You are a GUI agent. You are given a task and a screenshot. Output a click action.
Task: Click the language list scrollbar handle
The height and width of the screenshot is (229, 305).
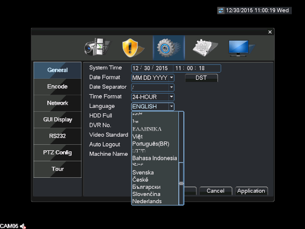click(x=181, y=183)
